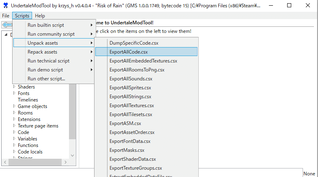
Task: Open Run technical script submenu
Action: 54,61
